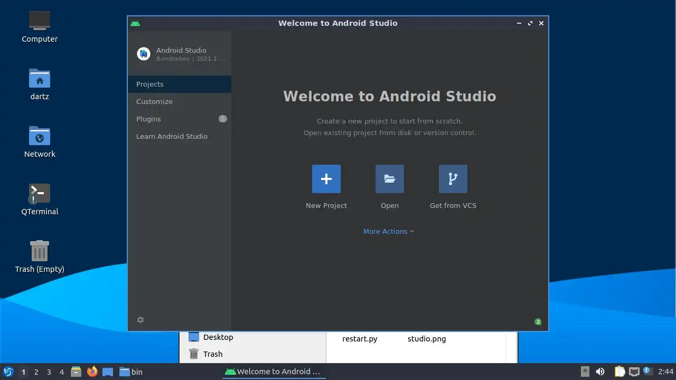Switch to virtual desktop 3
Viewport: 676px width, 380px height.
click(49, 372)
